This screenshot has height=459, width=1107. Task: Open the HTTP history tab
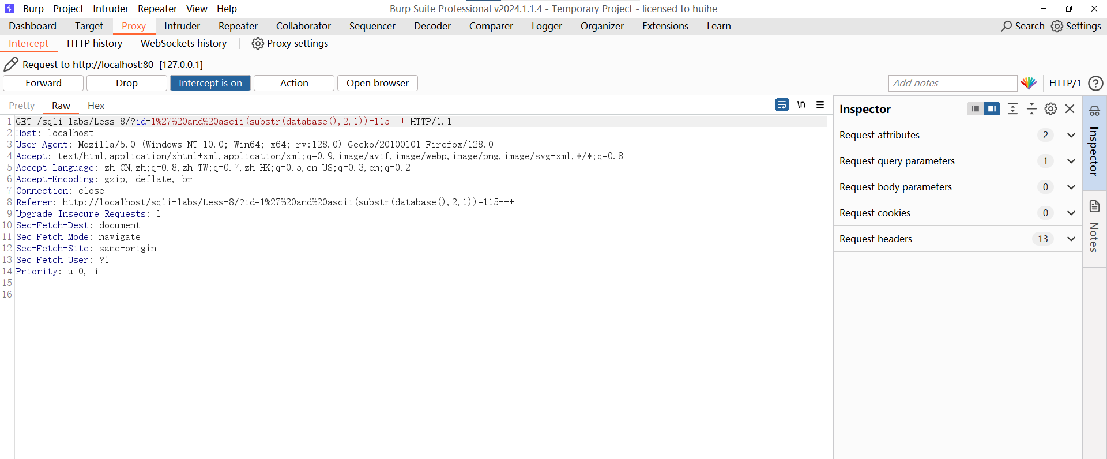pos(95,43)
